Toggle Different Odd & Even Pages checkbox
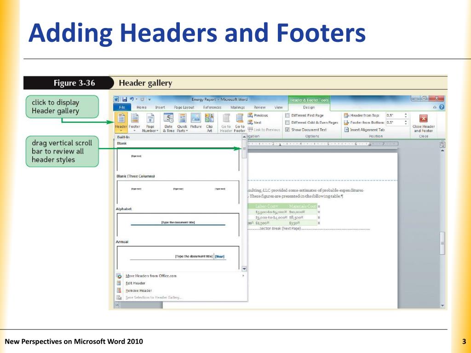Viewport: 471px width, 353px height. tap(287, 122)
